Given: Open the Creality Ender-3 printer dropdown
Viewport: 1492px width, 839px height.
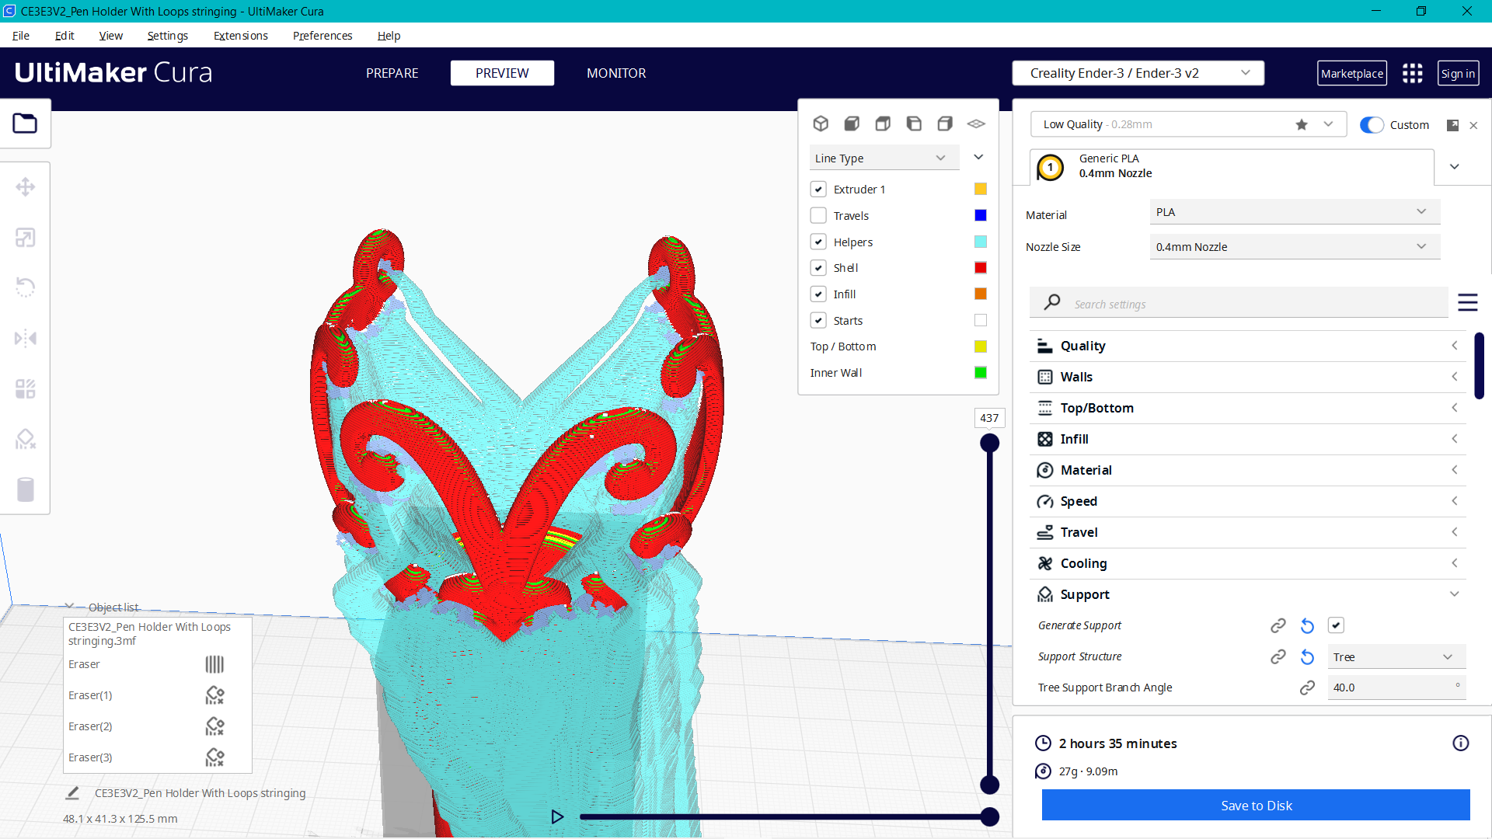Looking at the screenshot, I should (x=1138, y=72).
